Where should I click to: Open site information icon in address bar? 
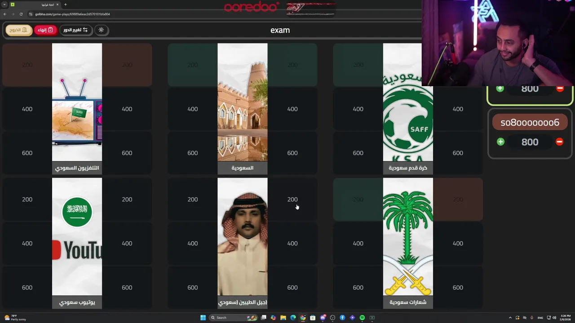[x=31, y=14]
